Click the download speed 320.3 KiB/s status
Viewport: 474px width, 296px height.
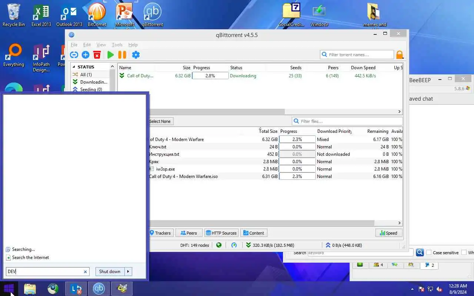tap(270, 245)
